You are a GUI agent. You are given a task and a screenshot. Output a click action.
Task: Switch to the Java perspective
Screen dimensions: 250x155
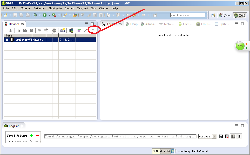pyautogui.click(x=225, y=16)
